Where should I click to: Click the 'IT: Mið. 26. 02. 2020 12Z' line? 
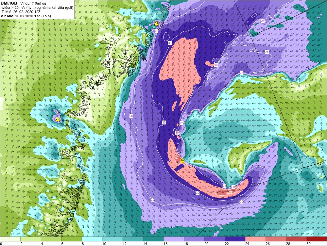[x=21, y=12]
